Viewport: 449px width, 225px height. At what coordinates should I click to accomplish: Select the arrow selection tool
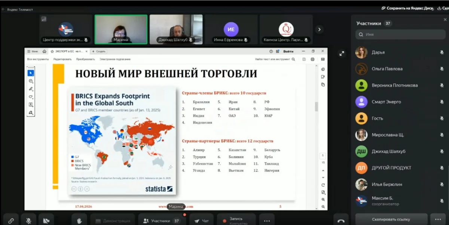click(x=31, y=73)
